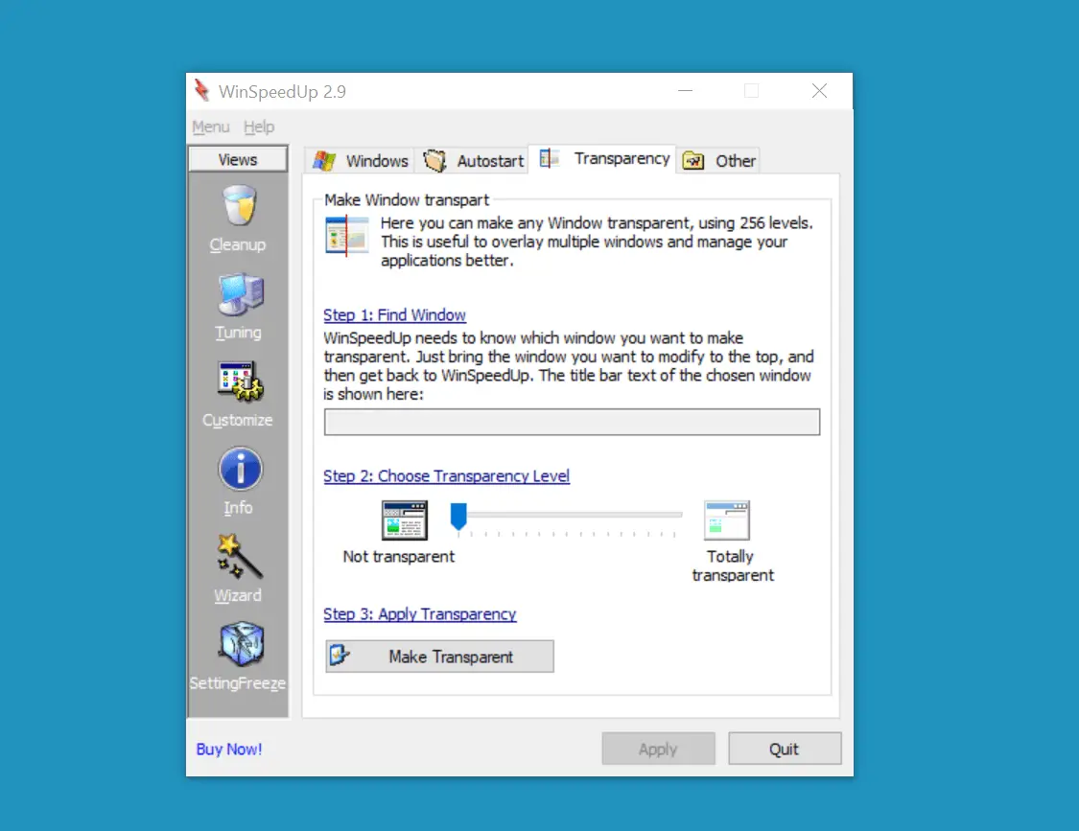Click the Wizard label in sidebar
Viewport: 1079px width, 831px height.
pyautogui.click(x=238, y=596)
